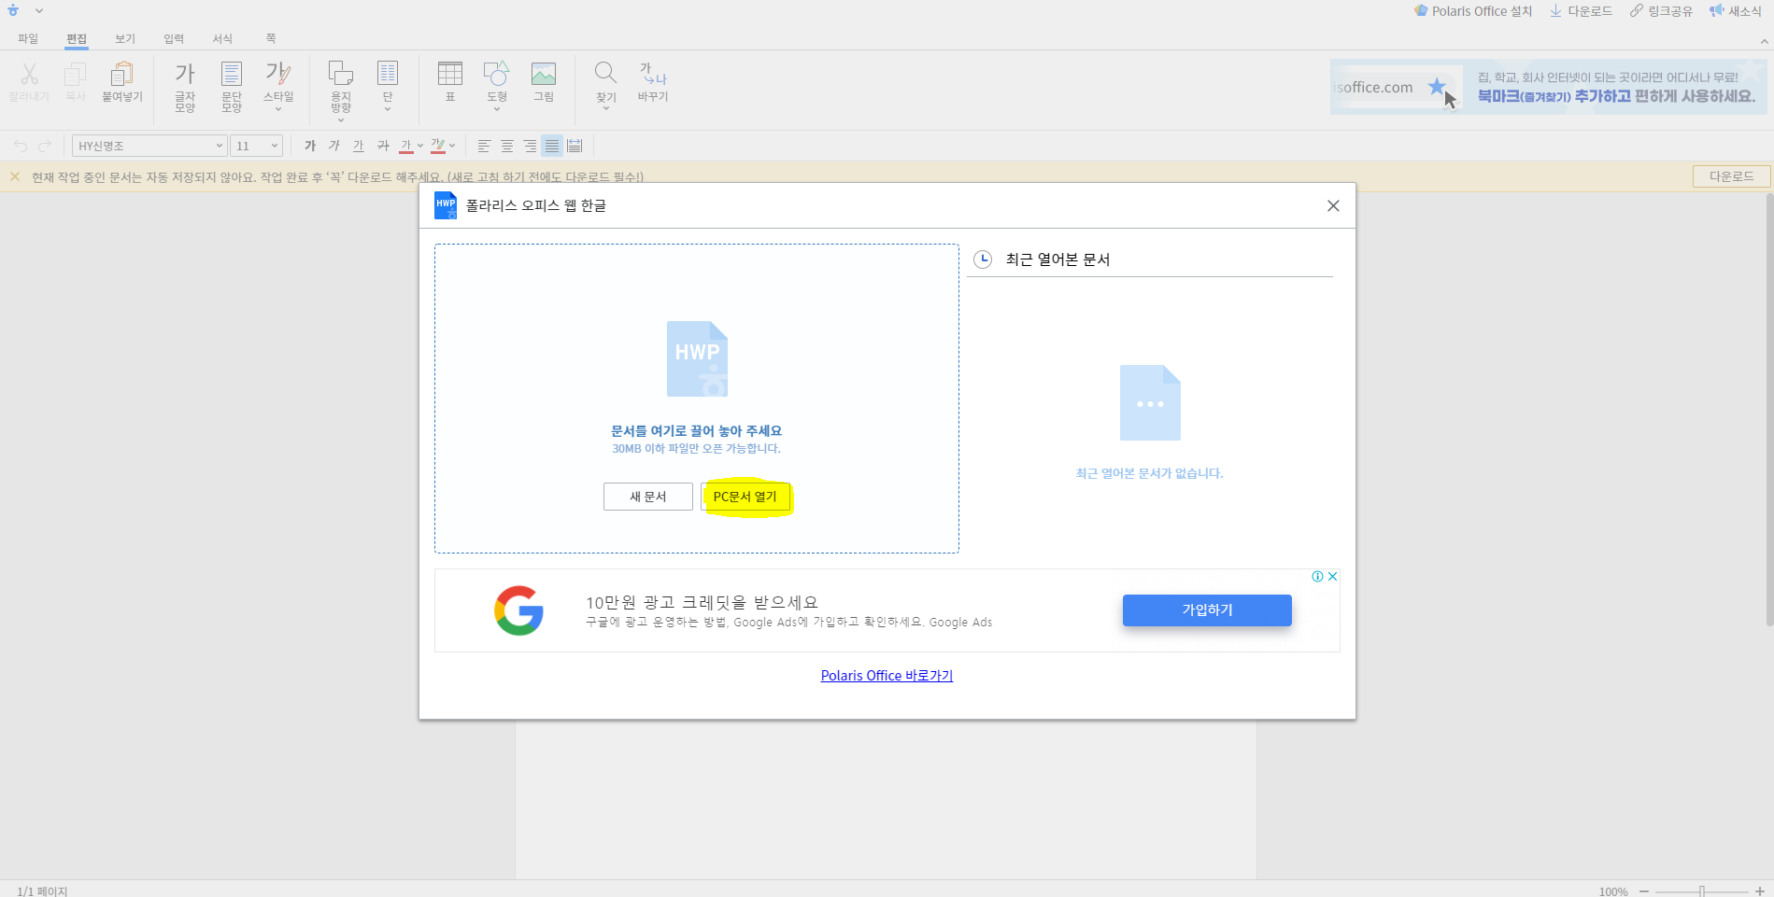Click the vertical scrollbar on the right
The height and width of the screenshot is (897, 1774).
[x=1768, y=411]
